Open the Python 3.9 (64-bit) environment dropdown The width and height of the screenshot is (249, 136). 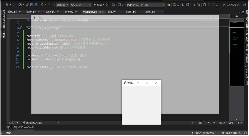coord(146,5)
